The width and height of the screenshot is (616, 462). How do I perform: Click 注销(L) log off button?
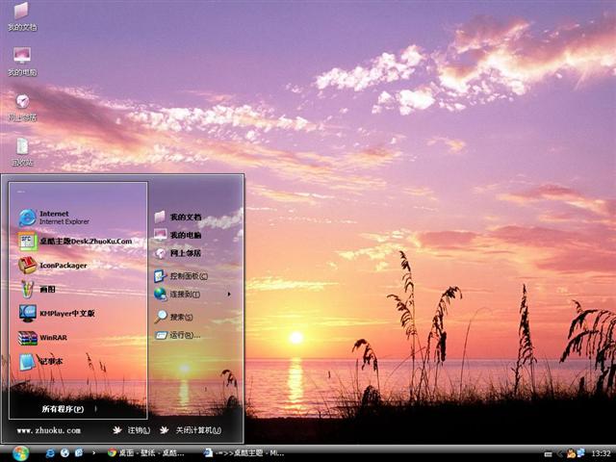coord(132,430)
